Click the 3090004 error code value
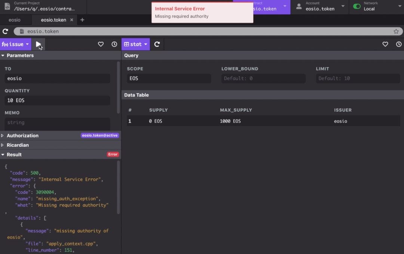Image resolution: width=404 pixels, height=254 pixels. click(x=45, y=192)
